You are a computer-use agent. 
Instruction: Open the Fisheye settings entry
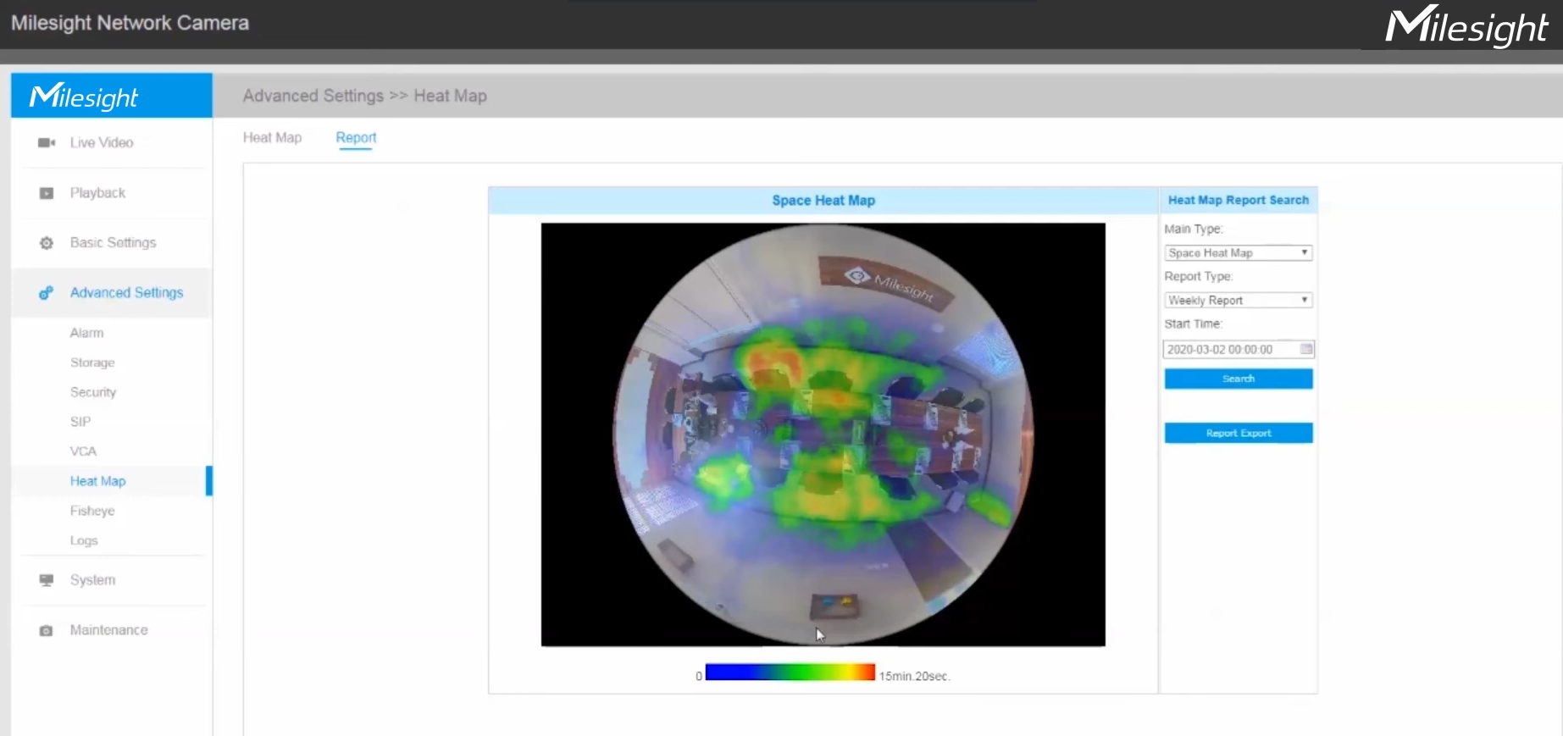[92, 511]
